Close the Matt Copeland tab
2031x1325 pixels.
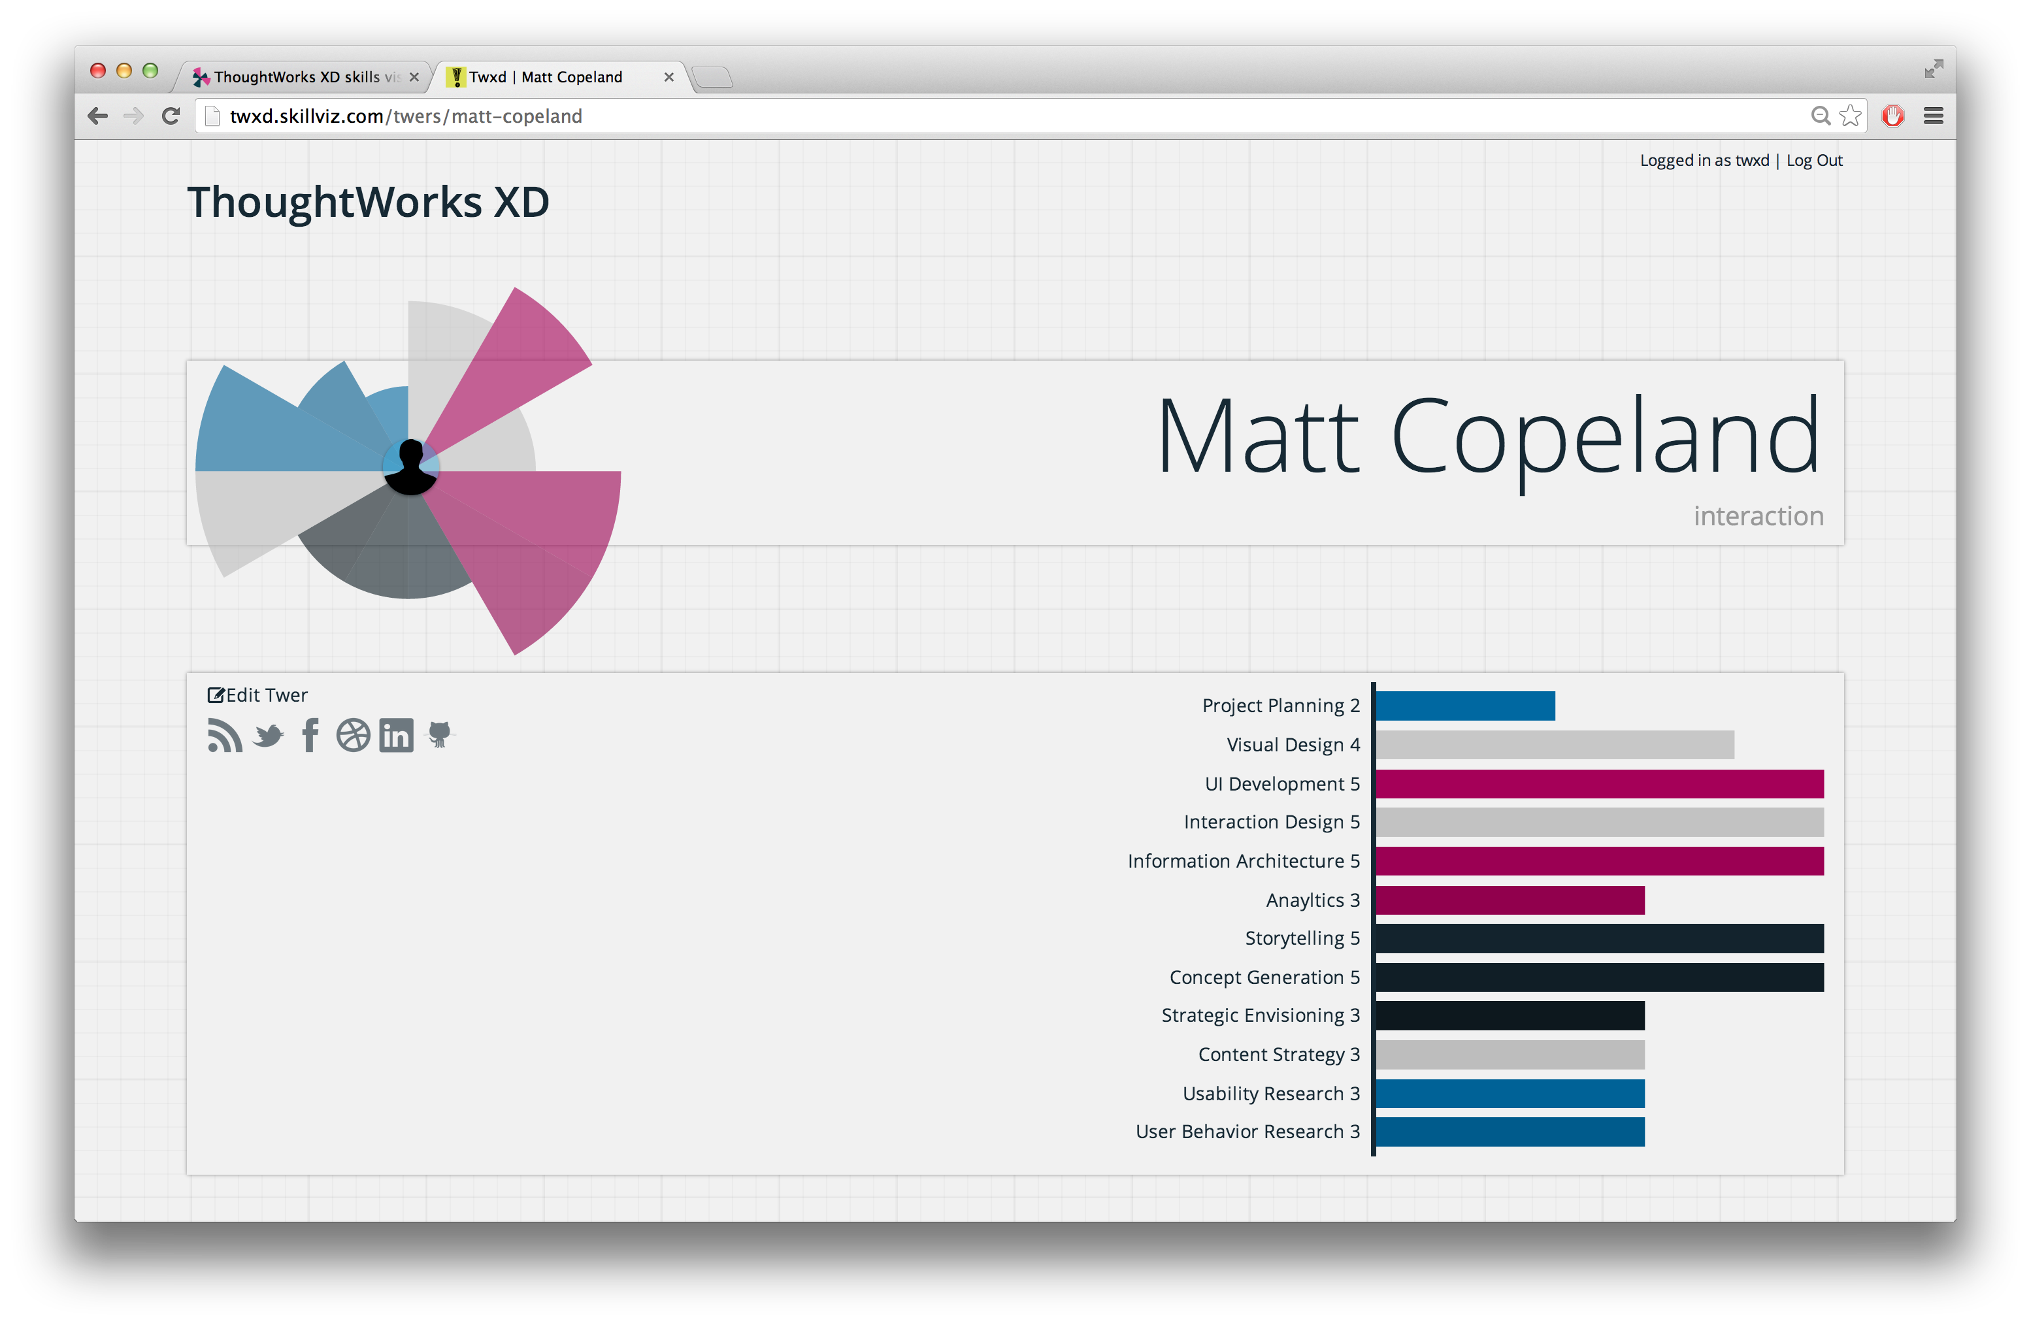pyautogui.click(x=669, y=77)
